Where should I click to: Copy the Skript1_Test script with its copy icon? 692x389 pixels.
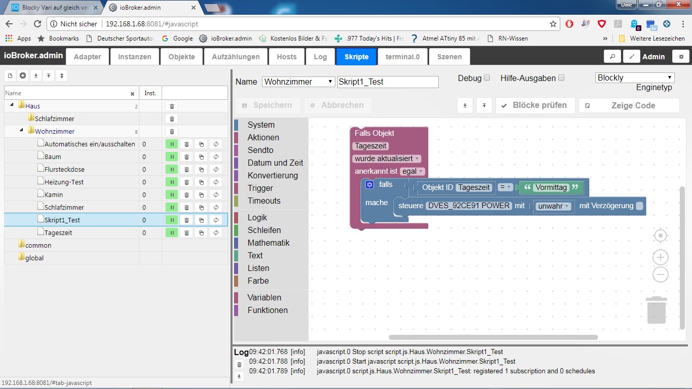point(201,220)
